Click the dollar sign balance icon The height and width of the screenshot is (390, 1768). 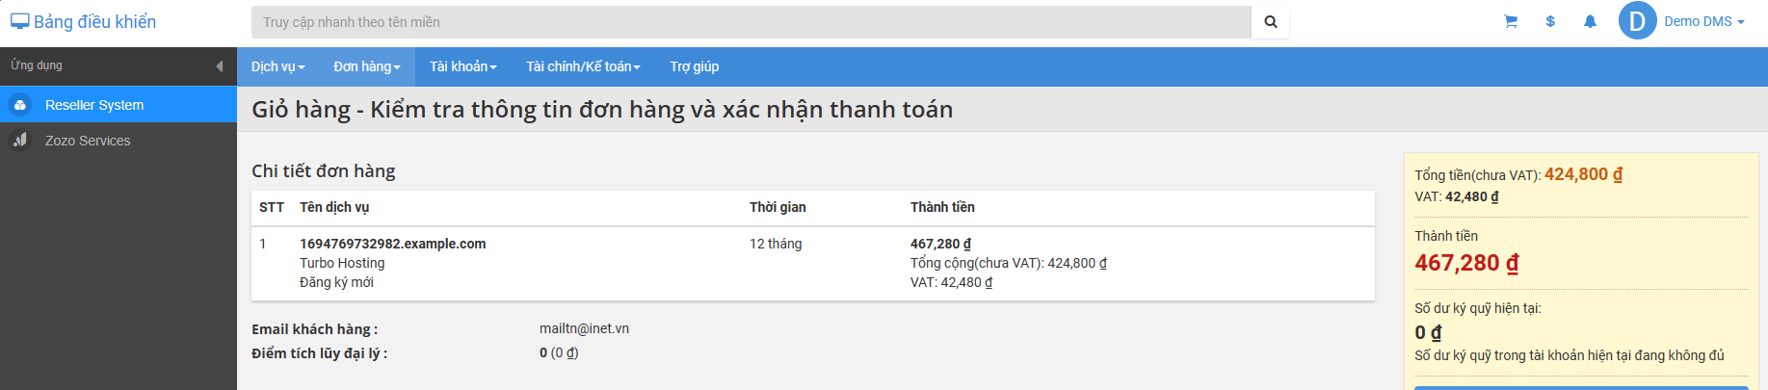pos(1550,21)
